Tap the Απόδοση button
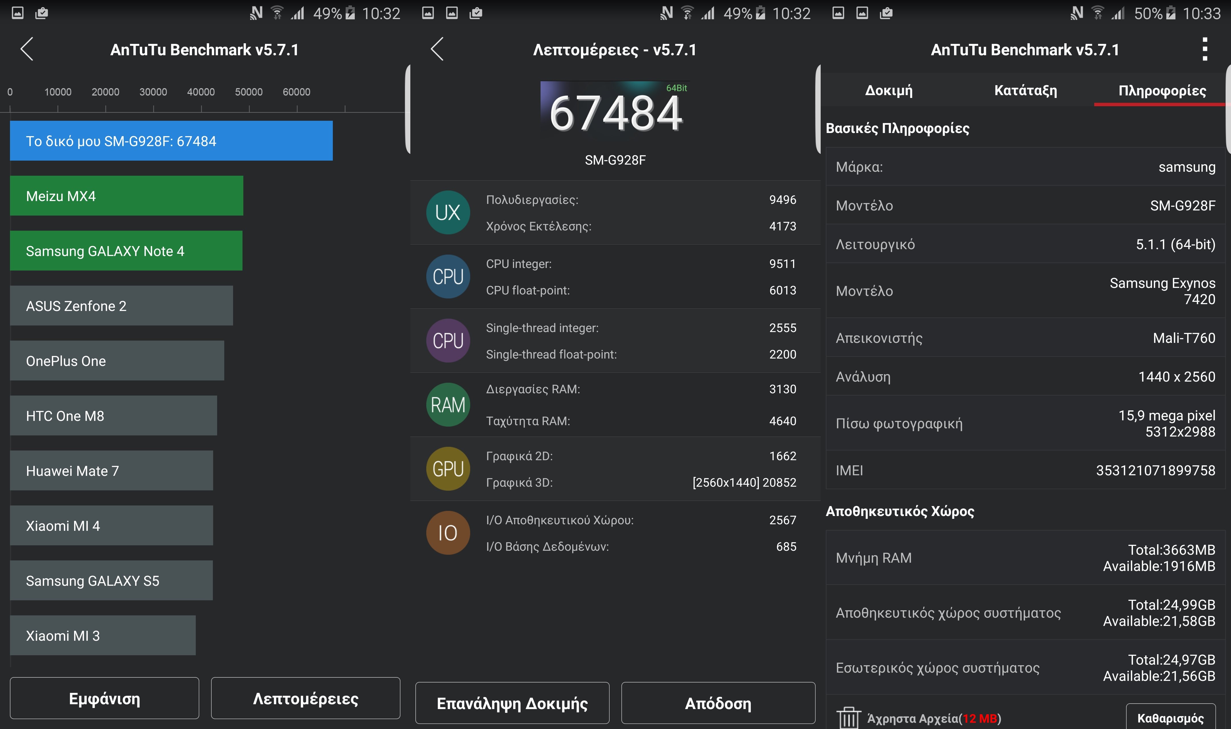Screen dimensions: 1231x729 (x=718, y=703)
